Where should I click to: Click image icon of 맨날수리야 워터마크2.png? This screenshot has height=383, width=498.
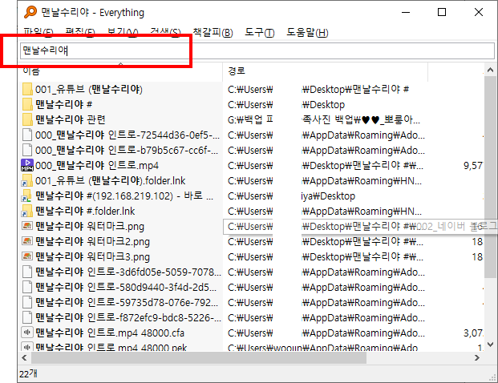click(x=27, y=241)
